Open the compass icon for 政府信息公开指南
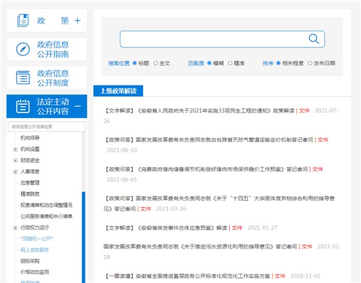 pos(23,49)
